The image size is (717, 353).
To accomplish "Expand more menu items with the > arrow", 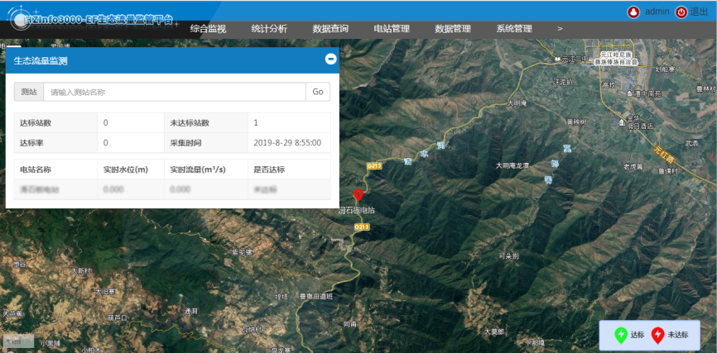I will pos(560,29).
